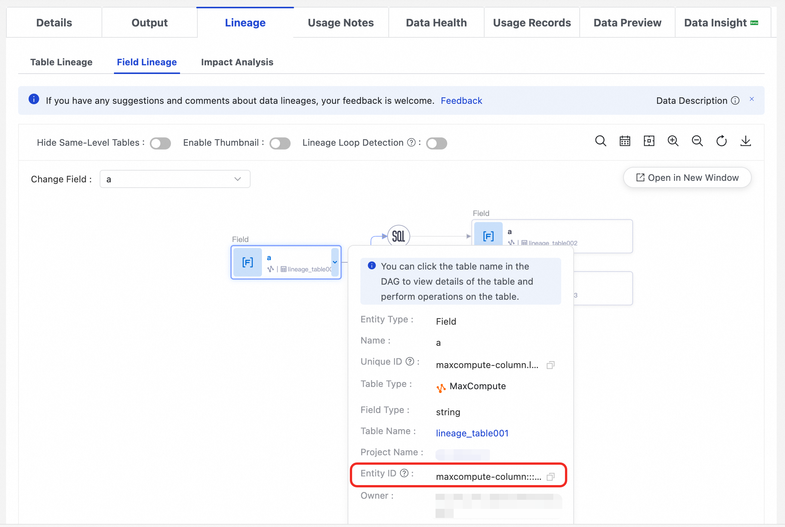Refresh the lineage graph
Viewport: 785px width, 527px height.
(x=721, y=141)
